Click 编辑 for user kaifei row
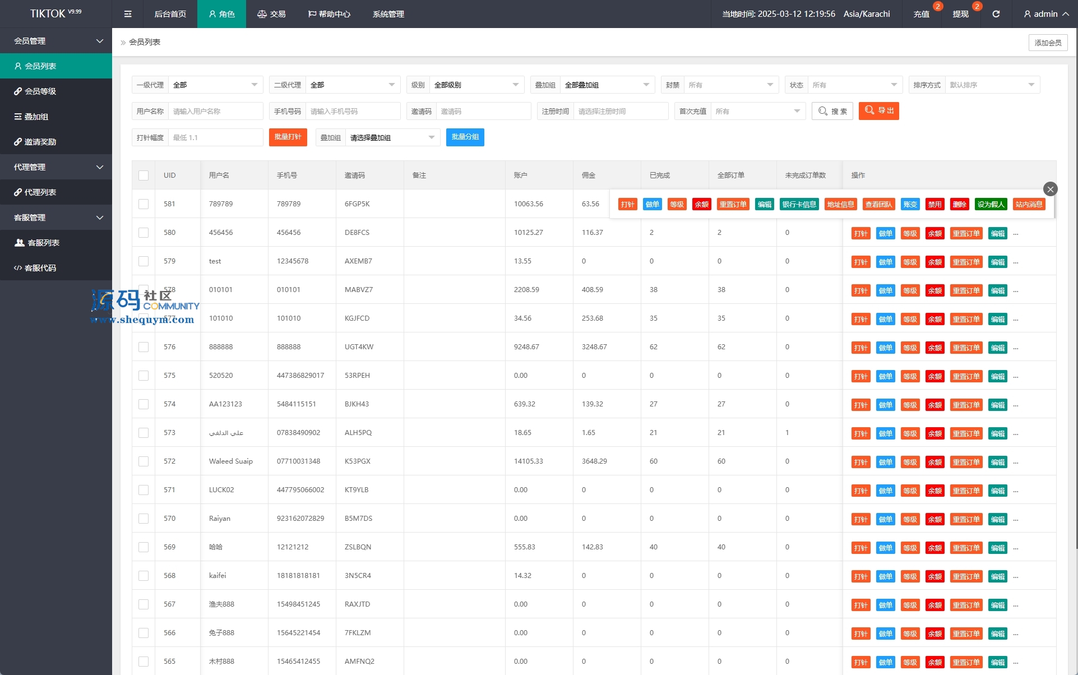Screen dimensions: 1078x675 coord(997,576)
